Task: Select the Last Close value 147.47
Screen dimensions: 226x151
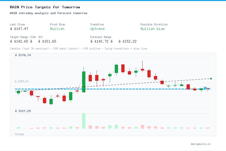Action: coord(19,29)
